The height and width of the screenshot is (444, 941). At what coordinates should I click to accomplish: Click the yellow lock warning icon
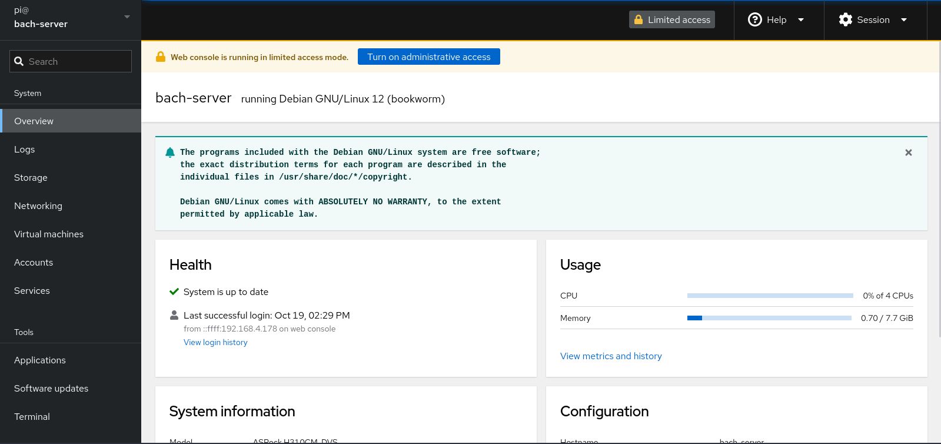pyautogui.click(x=160, y=57)
